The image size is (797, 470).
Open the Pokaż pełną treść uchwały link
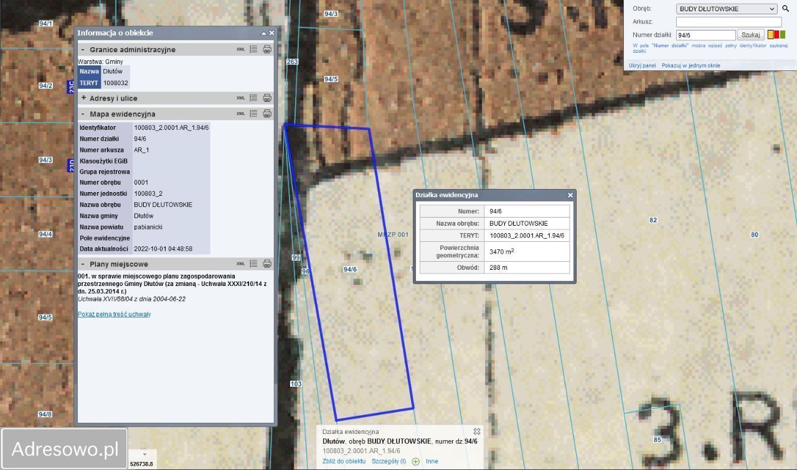pos(114,315)
